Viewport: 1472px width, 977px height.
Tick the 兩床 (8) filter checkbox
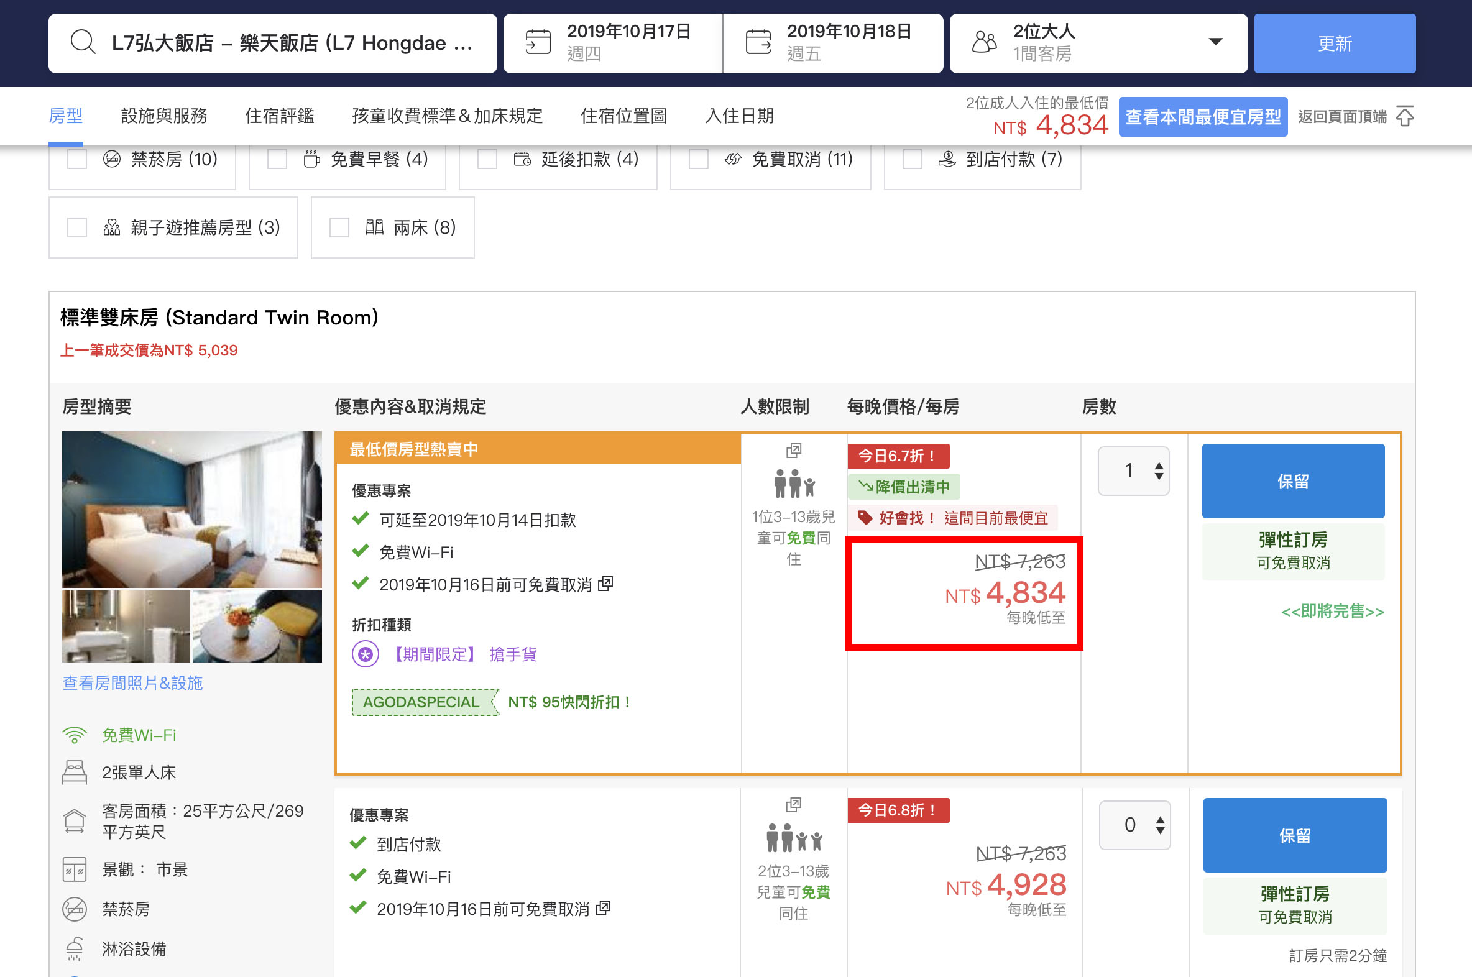[339, 227]
